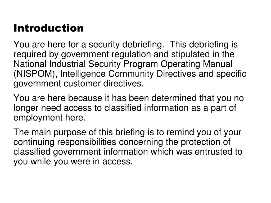Click 'National Industrial Security Program' text
This screenshot has height=203, width=271.
point(85,64)
